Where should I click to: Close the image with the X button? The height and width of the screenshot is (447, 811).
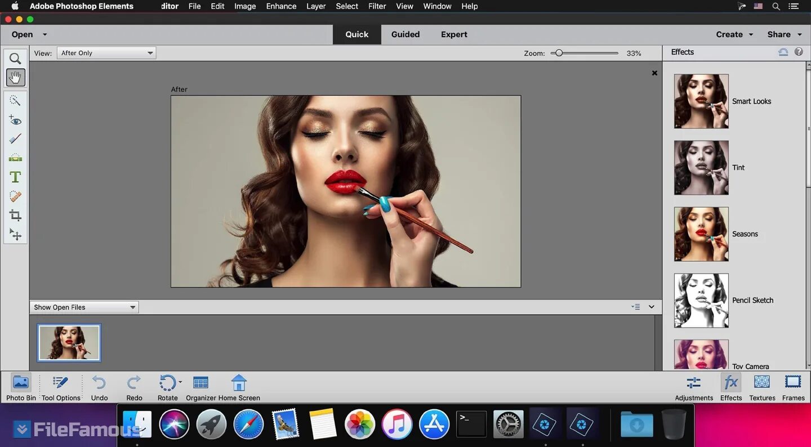pyautogui.click(x=654, y=73)
